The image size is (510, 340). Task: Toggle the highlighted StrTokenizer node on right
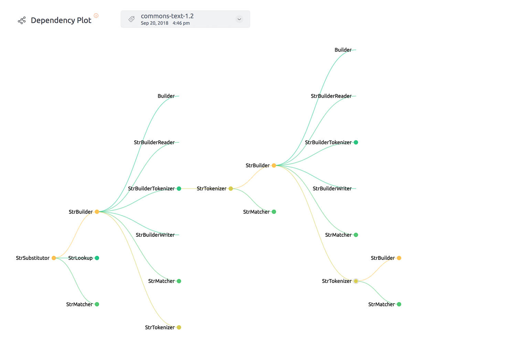[356, 281]
